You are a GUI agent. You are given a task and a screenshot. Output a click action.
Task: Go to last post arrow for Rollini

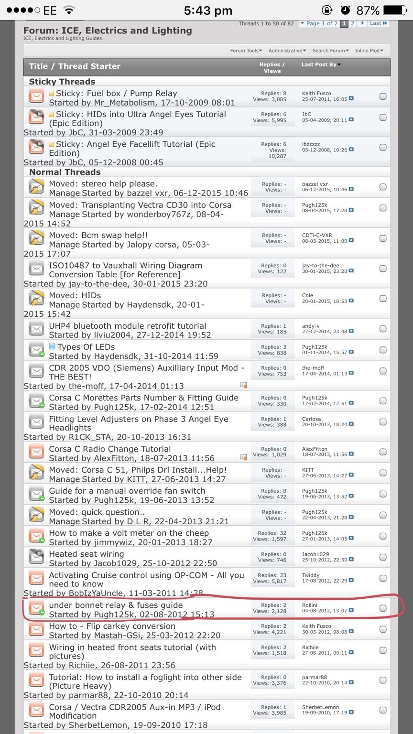pos(351,611)
